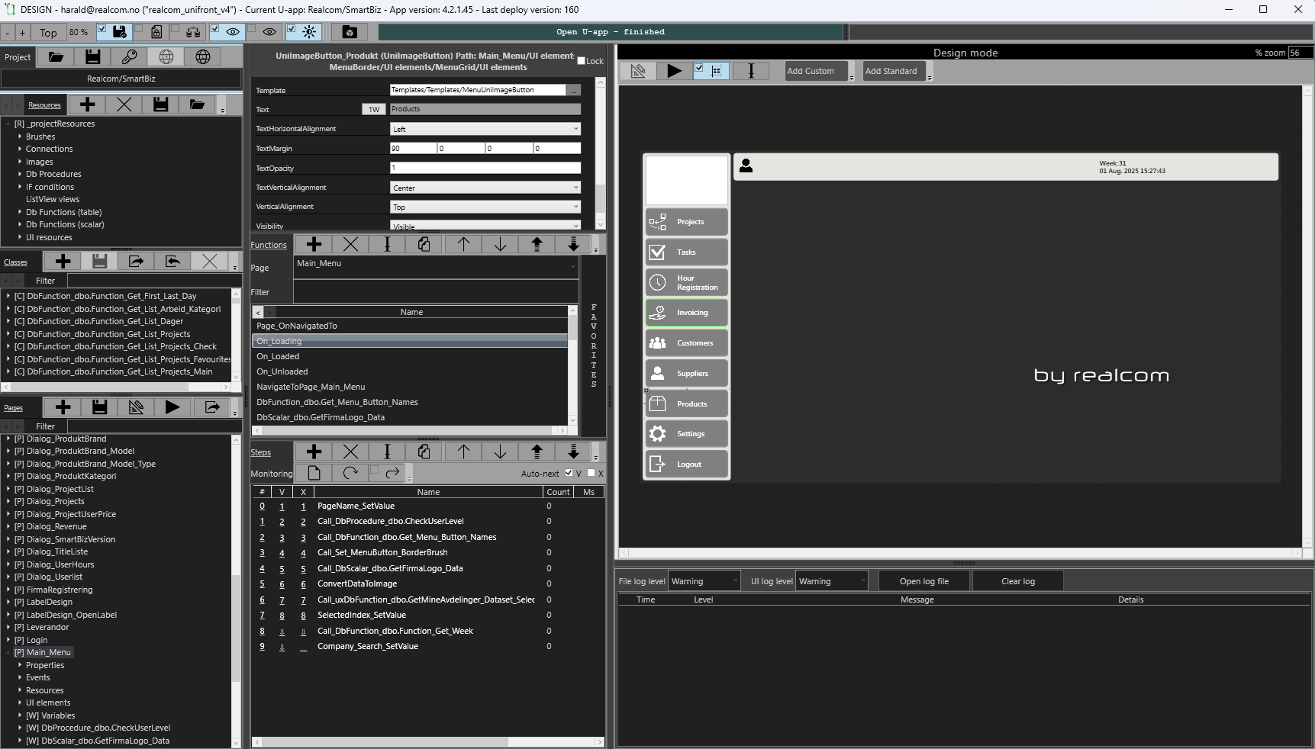Toggle first eye visibility checkbox in top toolbar
1315x749 pixels.
coord(214,29)
